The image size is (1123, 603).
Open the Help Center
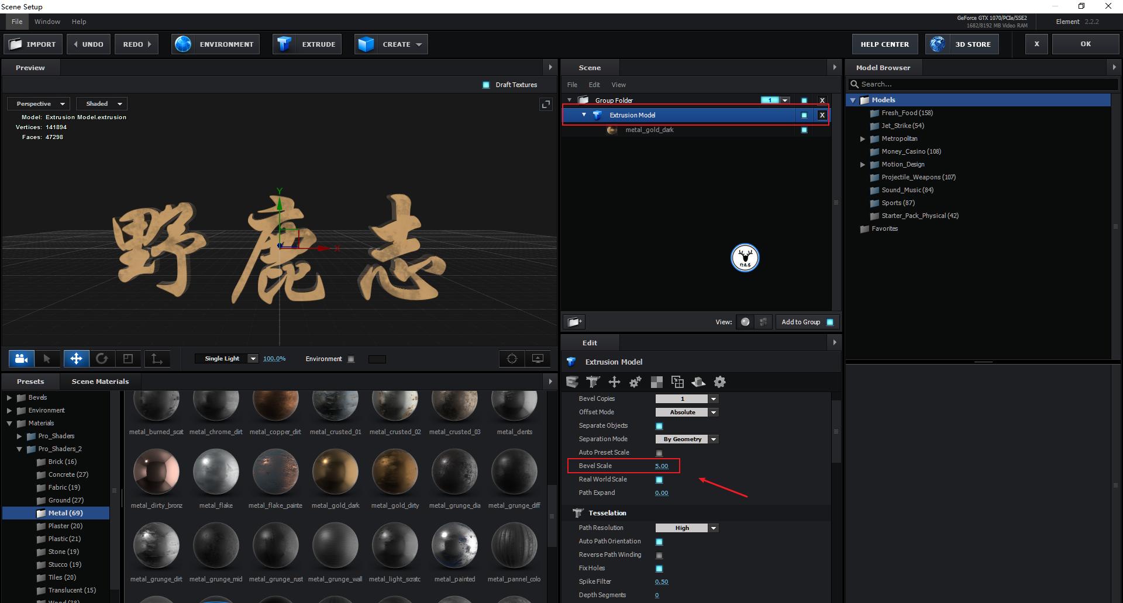[884, 44]
